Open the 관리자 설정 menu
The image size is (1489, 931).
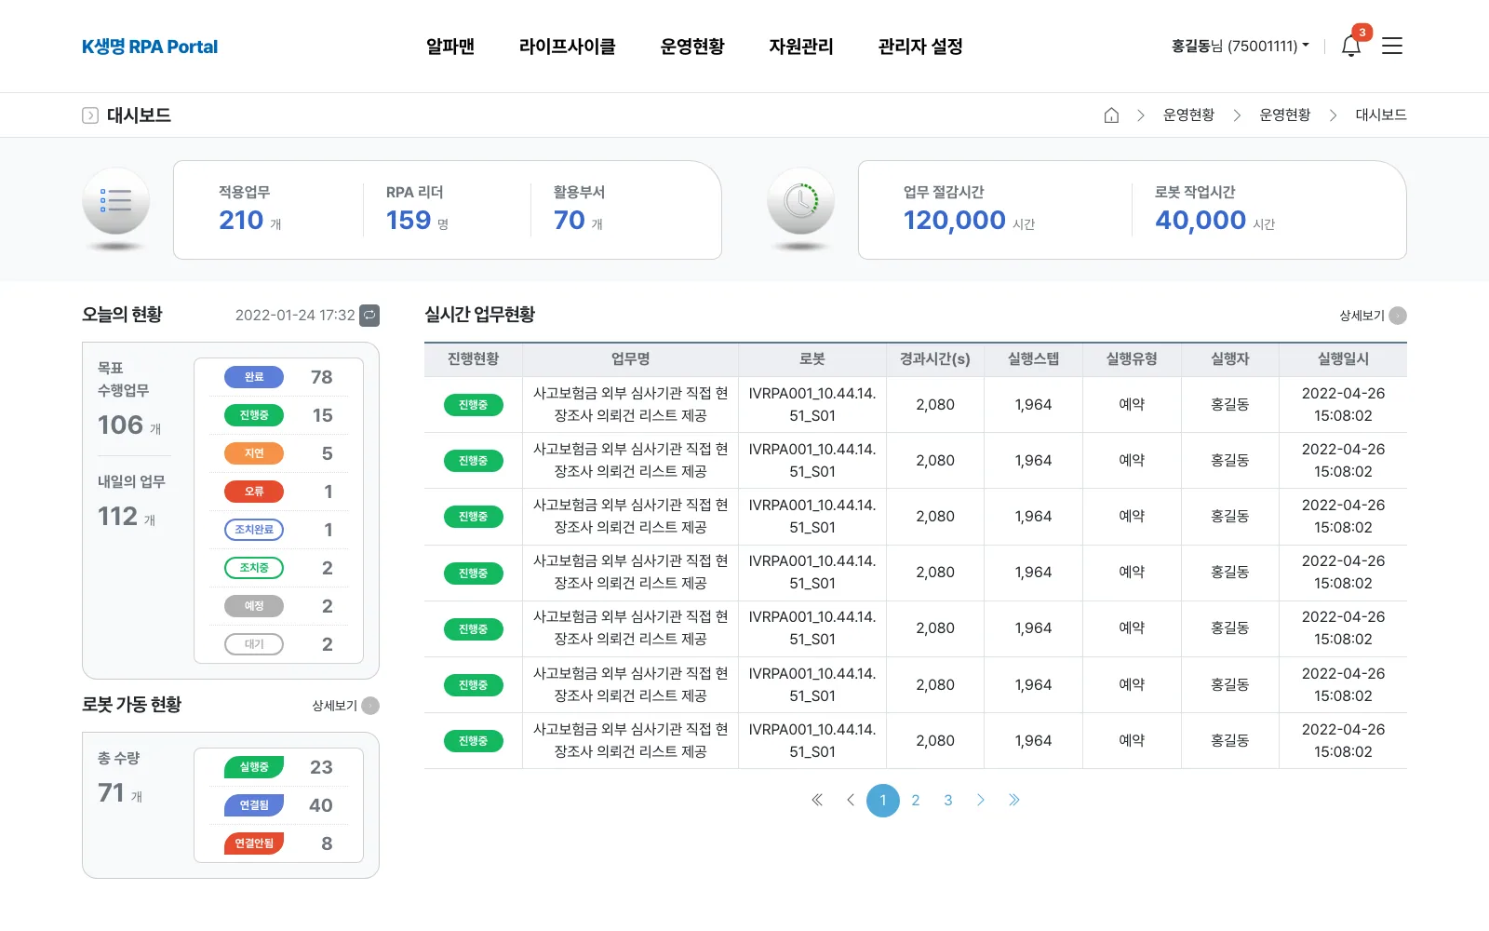click(920, 46)
